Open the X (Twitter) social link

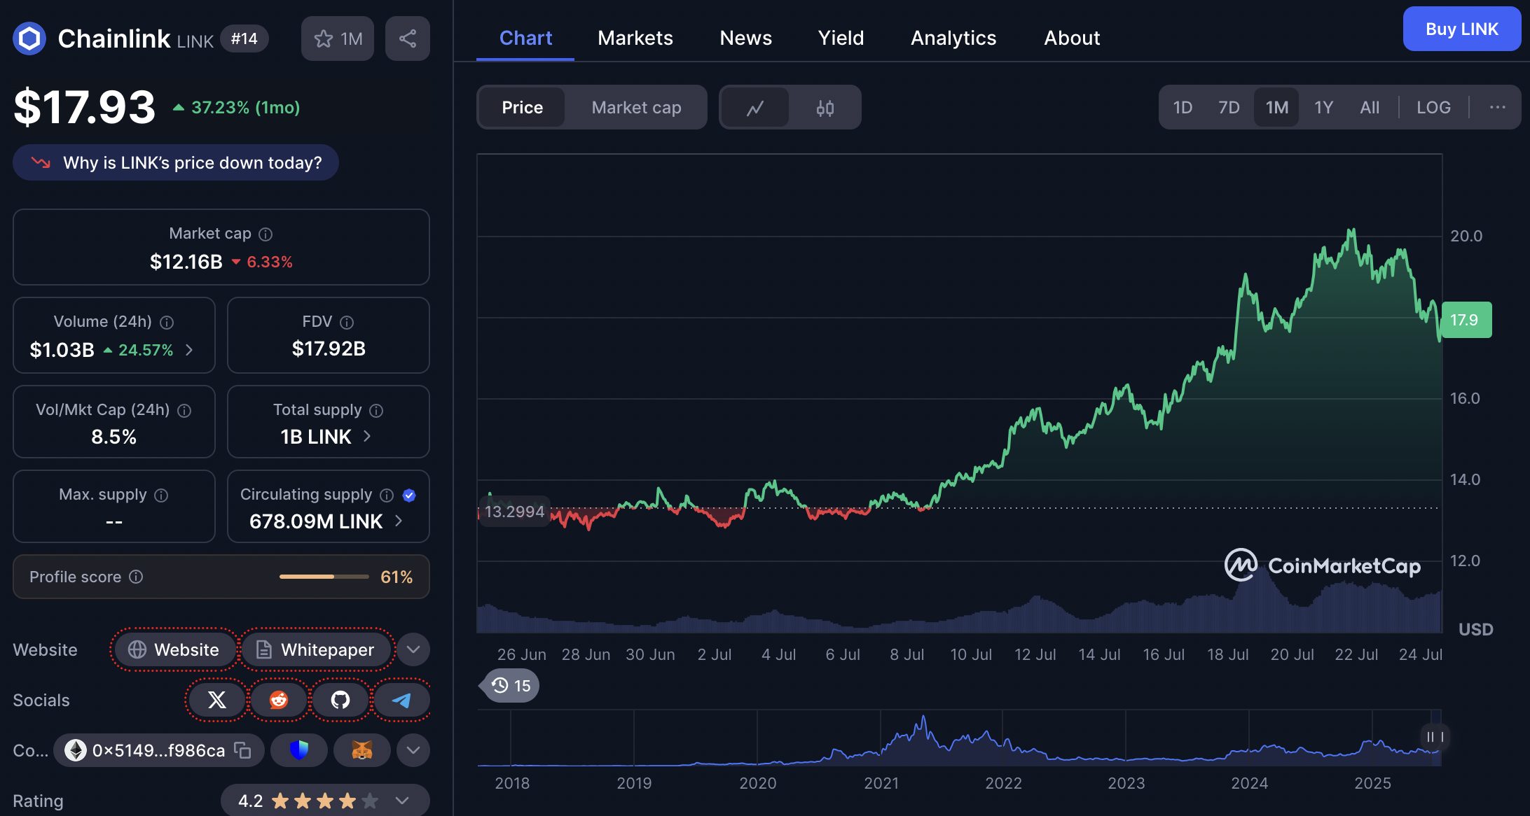(217, 700)
